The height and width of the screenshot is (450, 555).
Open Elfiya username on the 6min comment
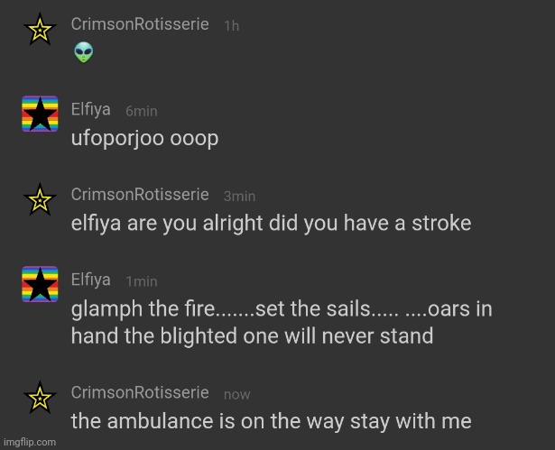point(90,109)
